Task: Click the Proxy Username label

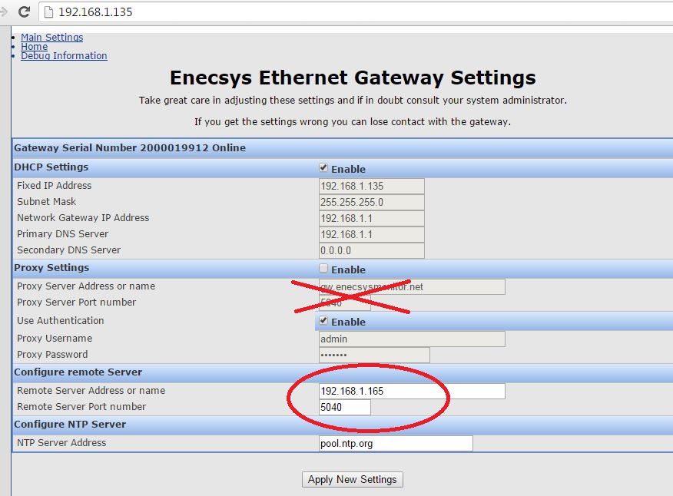Action: (55, 339)
